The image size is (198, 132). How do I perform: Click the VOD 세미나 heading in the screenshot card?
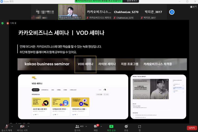(37, 83)
